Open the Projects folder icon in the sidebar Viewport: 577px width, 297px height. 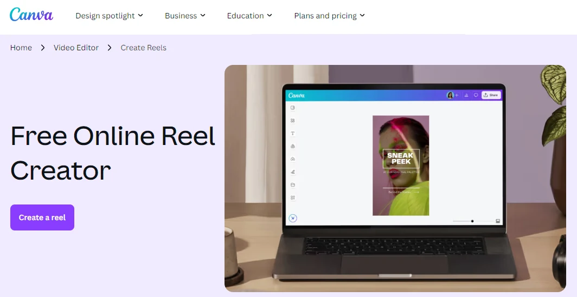pyautogui.click(x=292, y=184)
